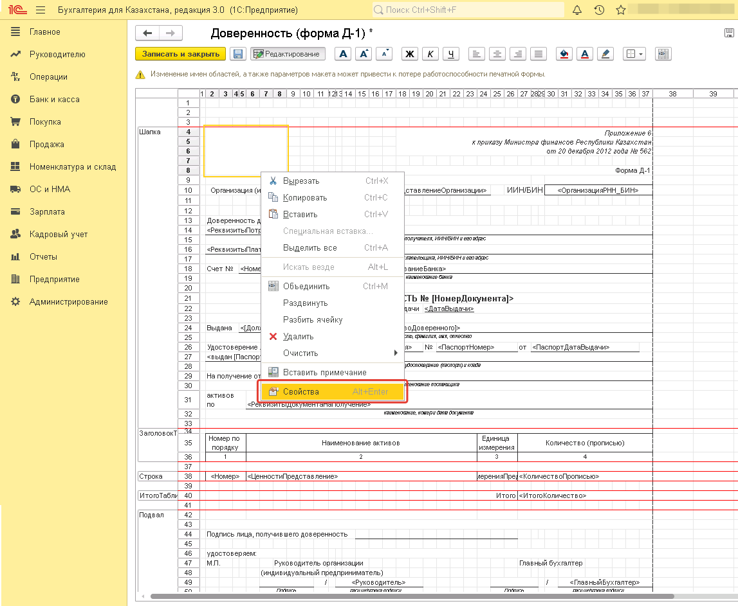Focus the Поиск Ctrl+Shift+F search field

pos(468,10)
